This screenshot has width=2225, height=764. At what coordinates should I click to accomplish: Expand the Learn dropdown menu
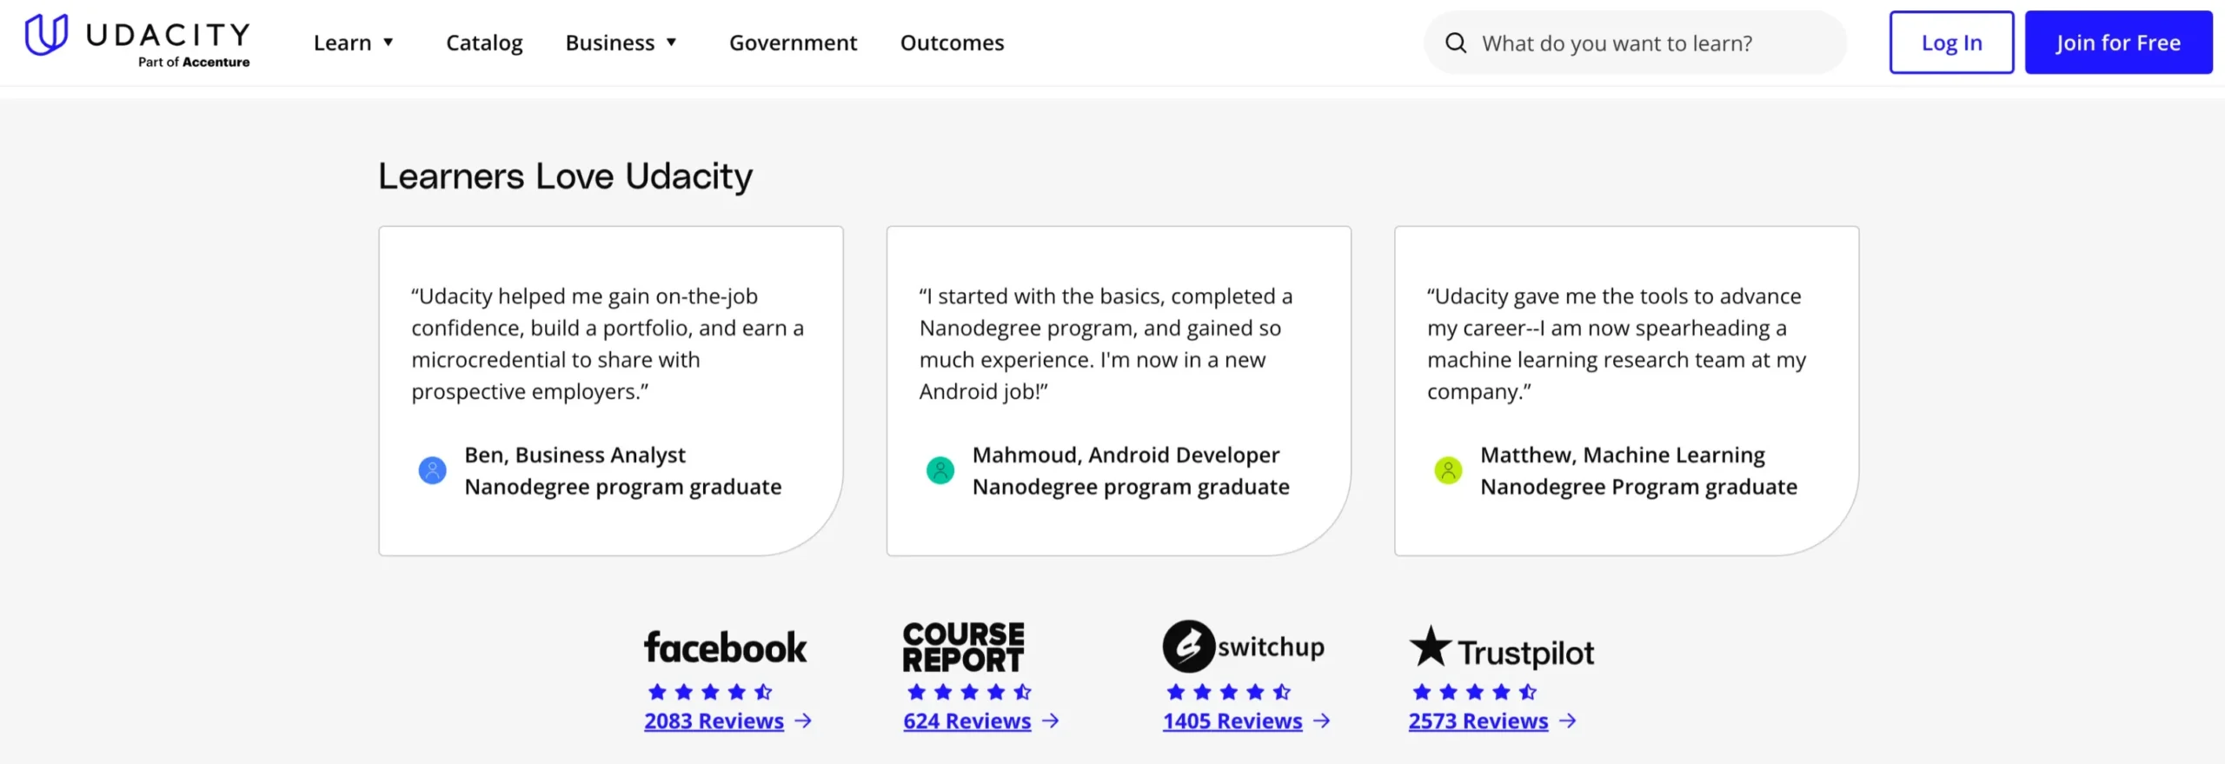(354, 43)
